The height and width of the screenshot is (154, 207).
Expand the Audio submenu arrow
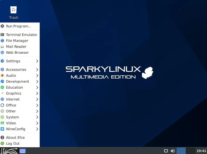37,75
